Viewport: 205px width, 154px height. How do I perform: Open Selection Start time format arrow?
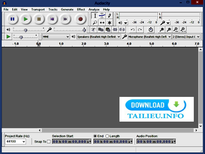pos(90,141)
